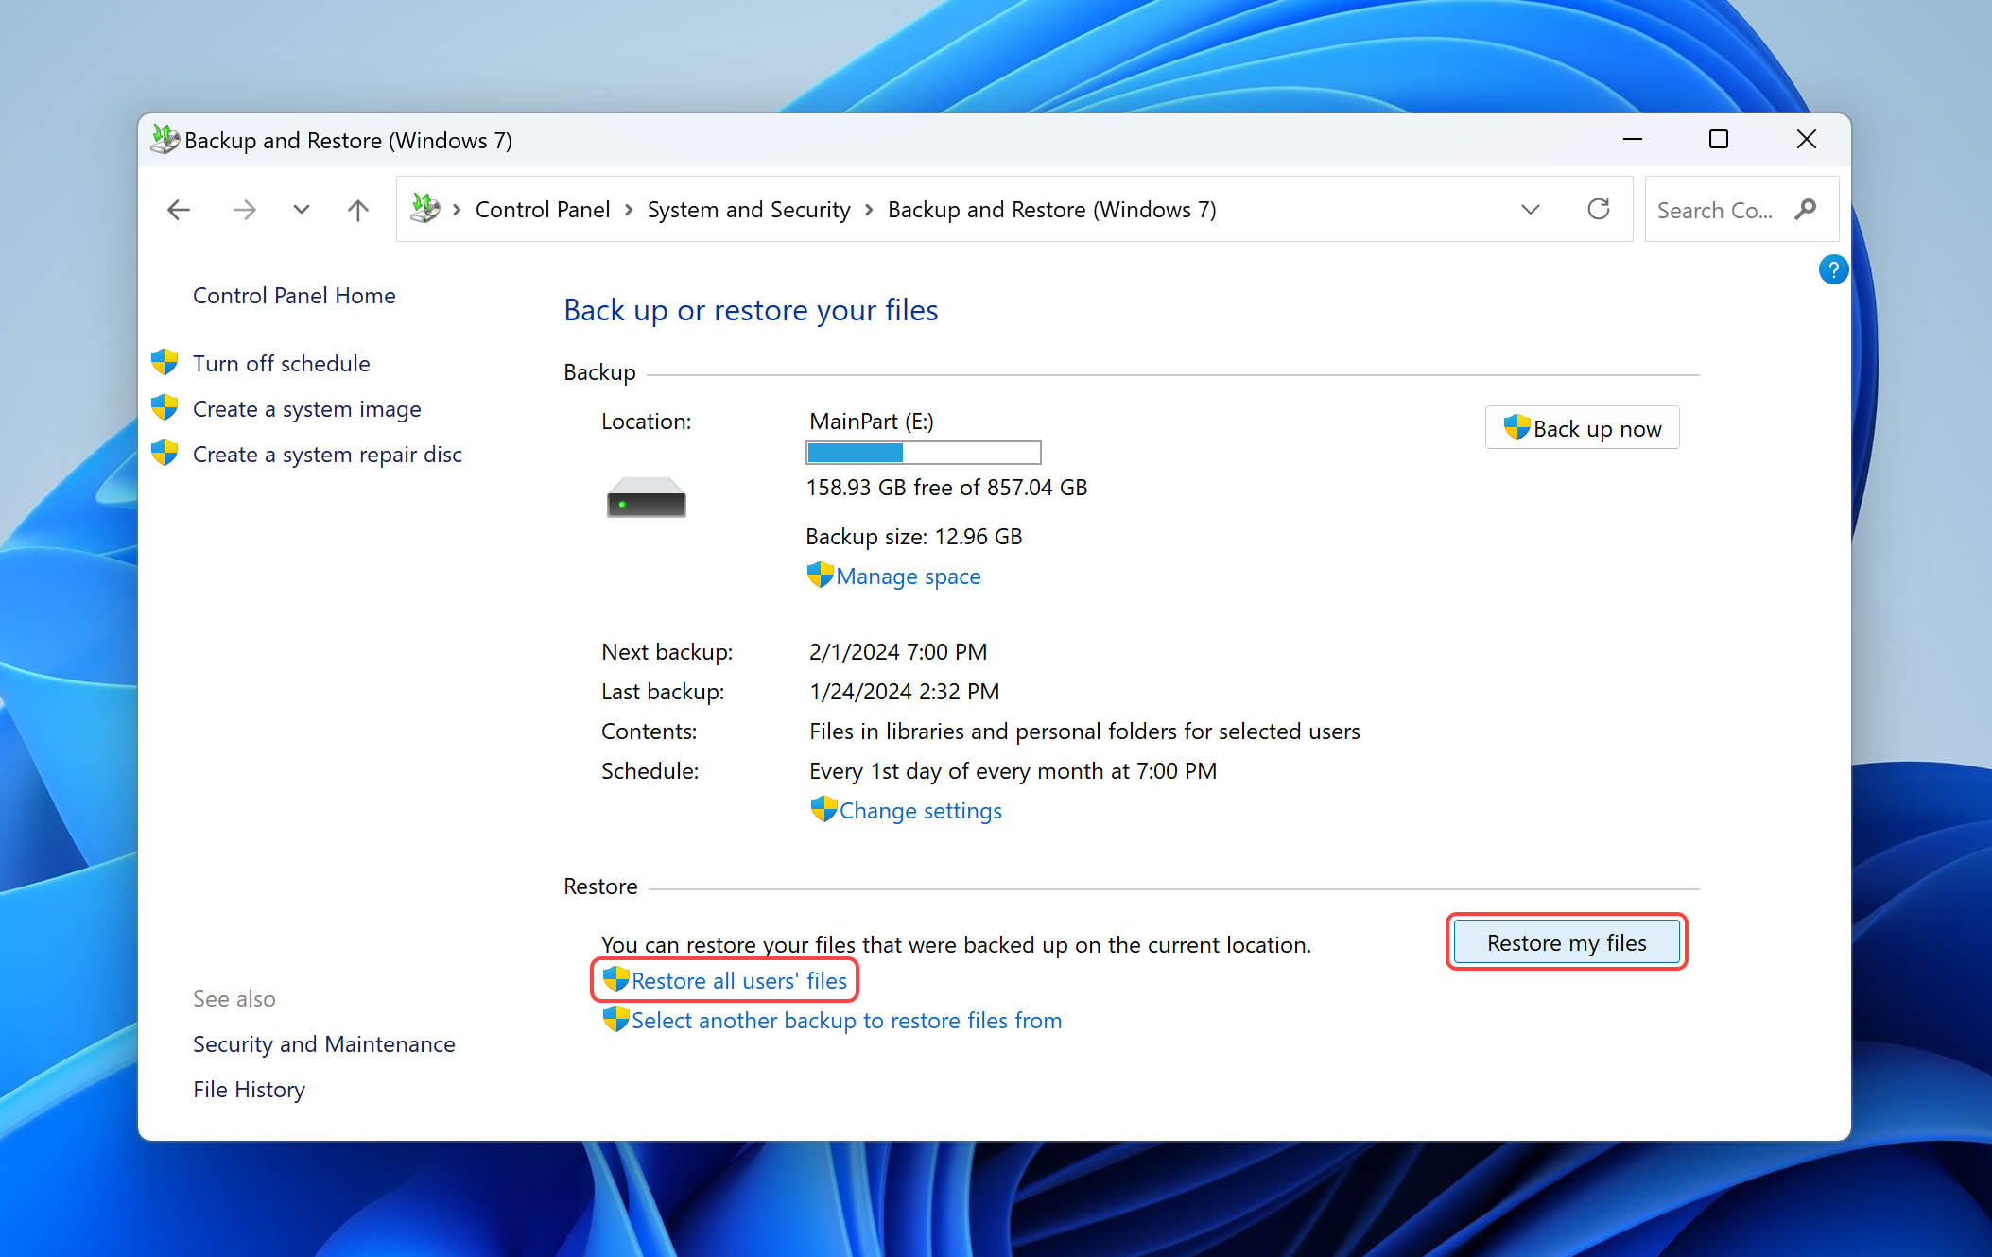Click the Restore my files button

tap(1567, 942)
